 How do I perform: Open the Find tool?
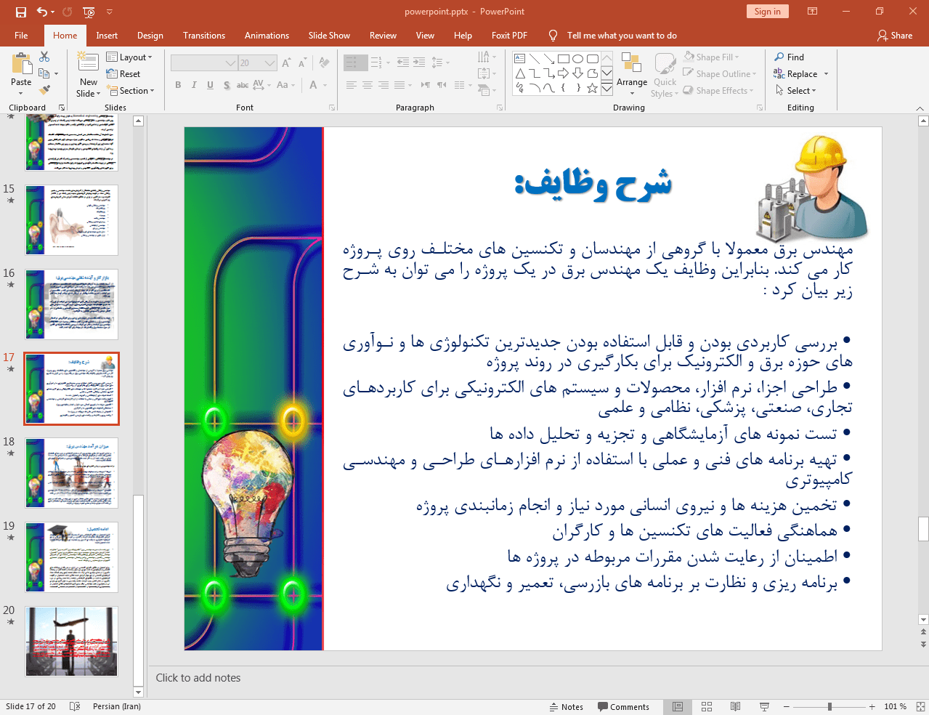[x=790, y=57]
